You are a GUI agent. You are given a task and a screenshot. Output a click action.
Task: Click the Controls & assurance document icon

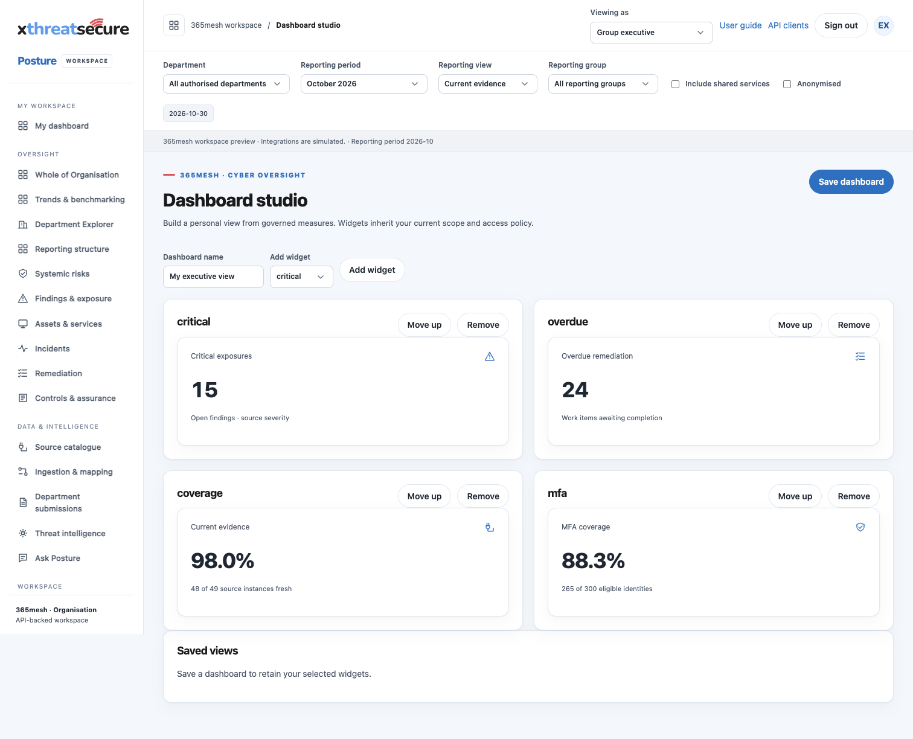click(23, 398)
